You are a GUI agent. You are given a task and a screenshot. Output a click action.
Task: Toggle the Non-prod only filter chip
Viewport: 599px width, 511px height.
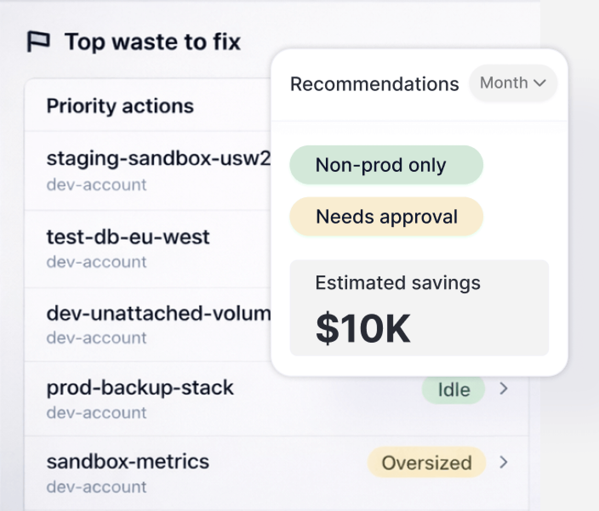click(x=386, y=165)
